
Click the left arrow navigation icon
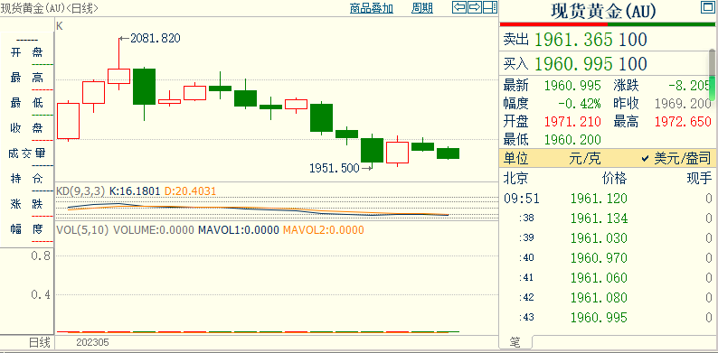(459, 7)
